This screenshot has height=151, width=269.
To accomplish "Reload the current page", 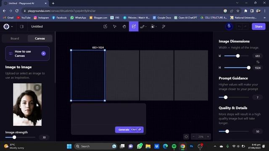I will (17, 11).
